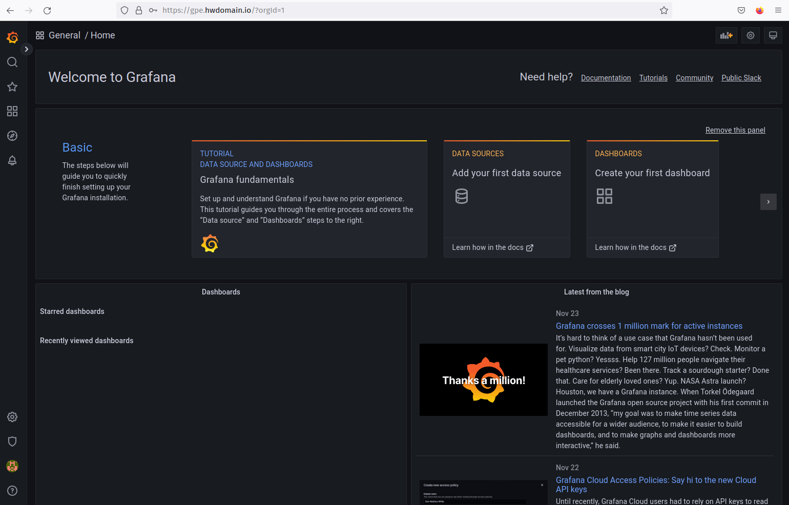Image resolution: width=789 pixels, height=505 pixels.
Task: Open Starred items in sidebar
Action: pos(12,87)
